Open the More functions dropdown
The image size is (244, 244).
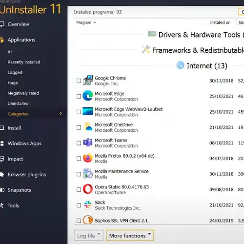pyautogui.click(x=130, y=235)
